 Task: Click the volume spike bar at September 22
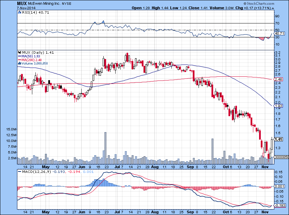pos(212,151)
